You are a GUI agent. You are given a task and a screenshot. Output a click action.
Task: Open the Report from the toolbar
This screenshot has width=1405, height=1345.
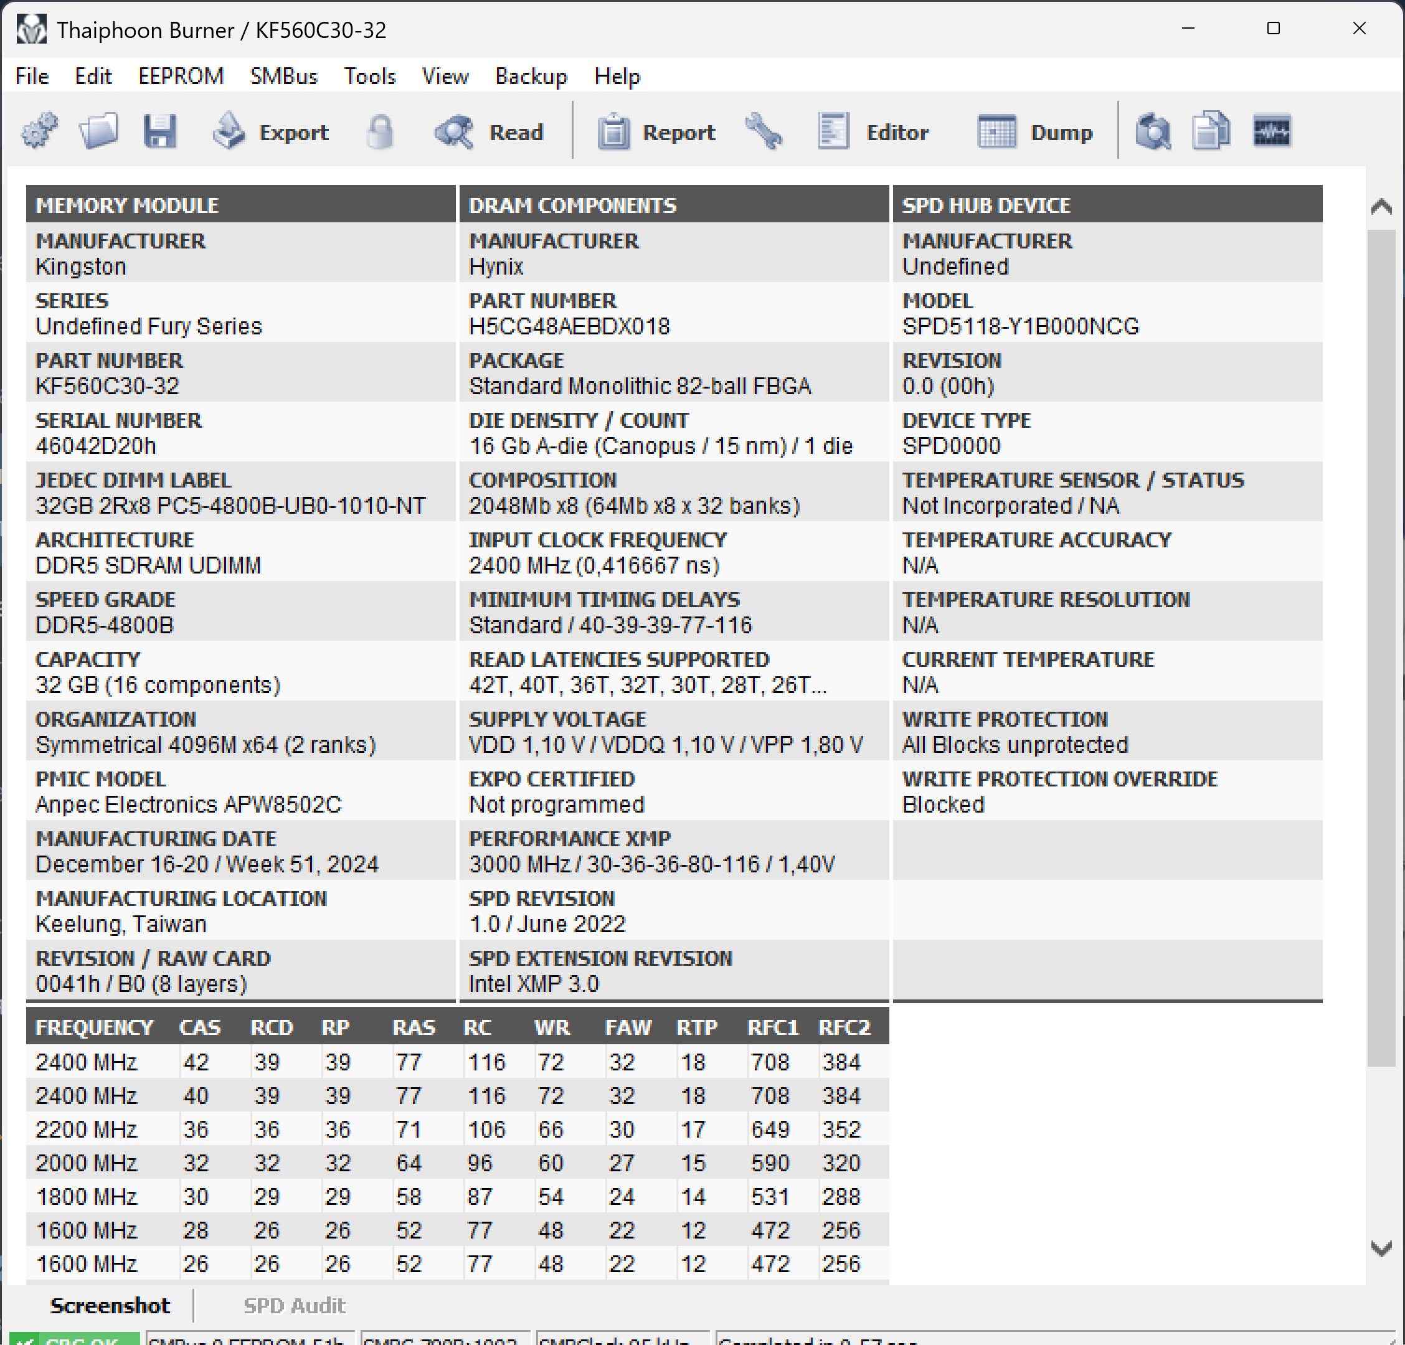656,133
